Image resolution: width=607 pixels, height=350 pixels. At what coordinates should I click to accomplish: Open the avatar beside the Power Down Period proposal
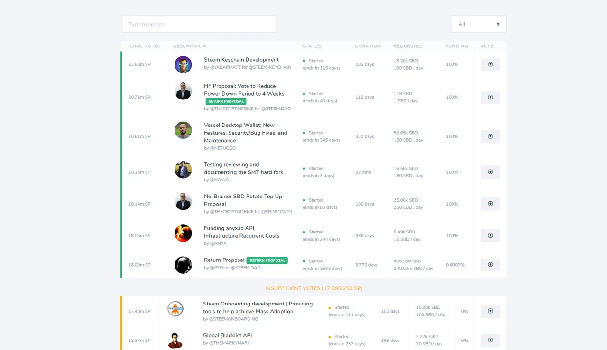pyautogui.click(x=183, y=91)
